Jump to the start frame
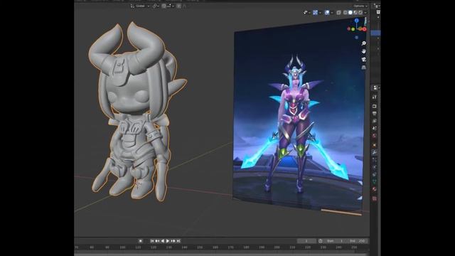Screen dimensions: 455x256 pos(152,241)
